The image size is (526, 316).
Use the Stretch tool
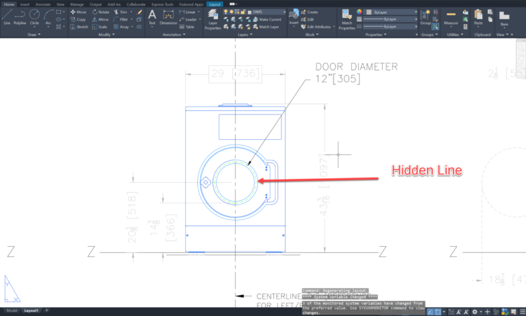tap(79, 27)
